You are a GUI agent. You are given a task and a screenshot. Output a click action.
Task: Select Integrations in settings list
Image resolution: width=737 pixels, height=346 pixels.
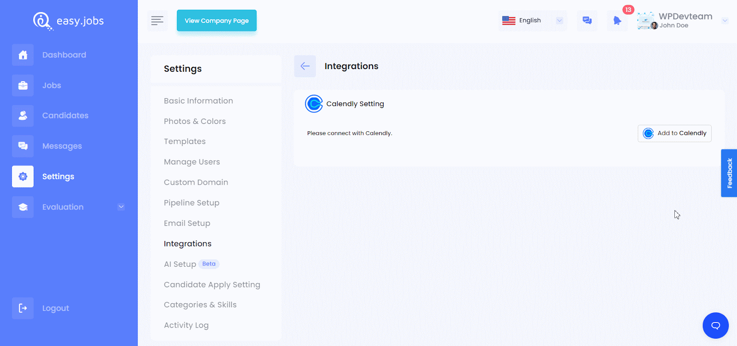pos(187,244)
